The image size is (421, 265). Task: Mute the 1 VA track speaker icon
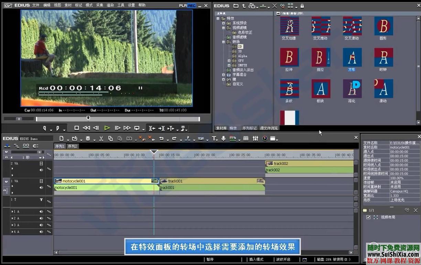[41, 187]
